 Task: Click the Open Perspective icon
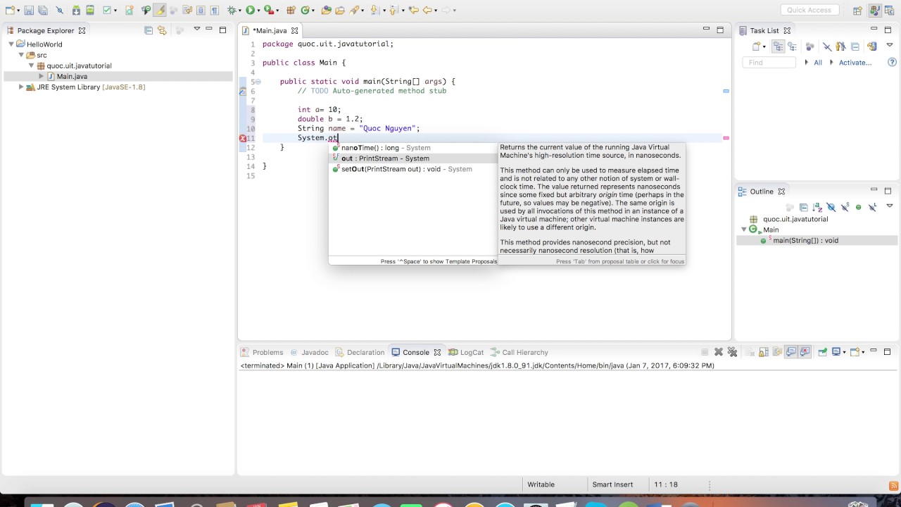click(x=857, y=10)
